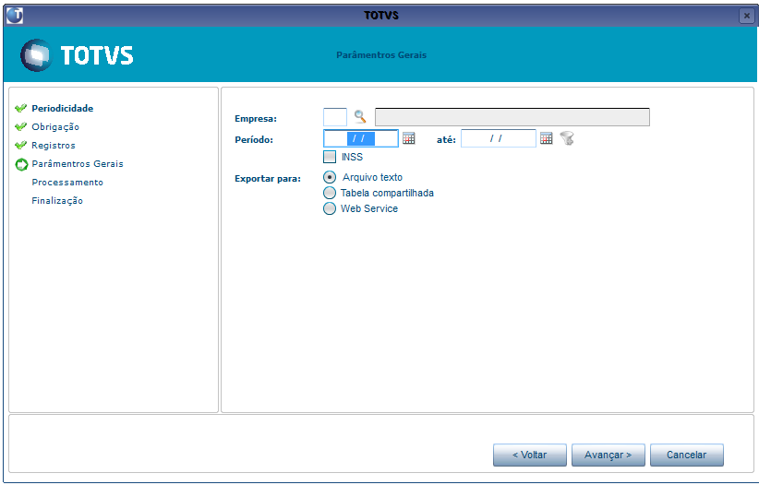
Task: Click the magnifier lookup icon beside Empresa
Action: [360, 116]
